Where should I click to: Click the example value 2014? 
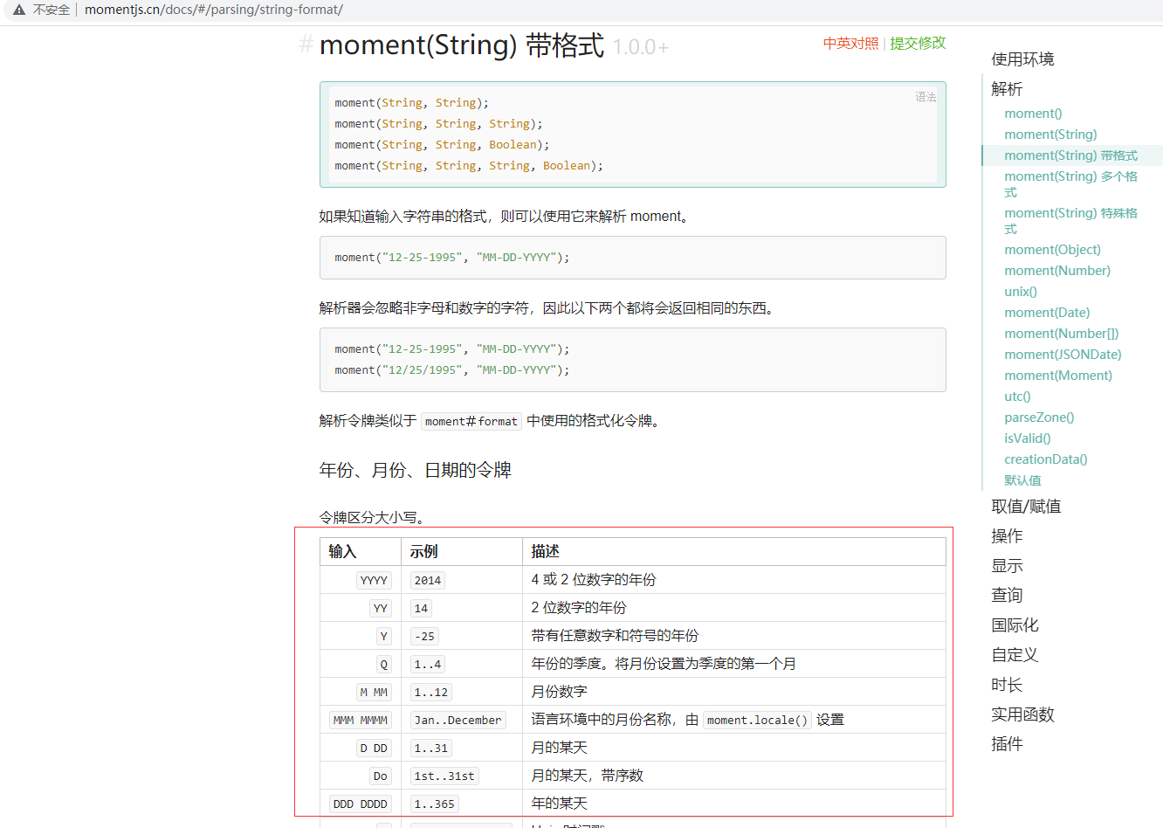pyautogui.click(x=428, y=580)
